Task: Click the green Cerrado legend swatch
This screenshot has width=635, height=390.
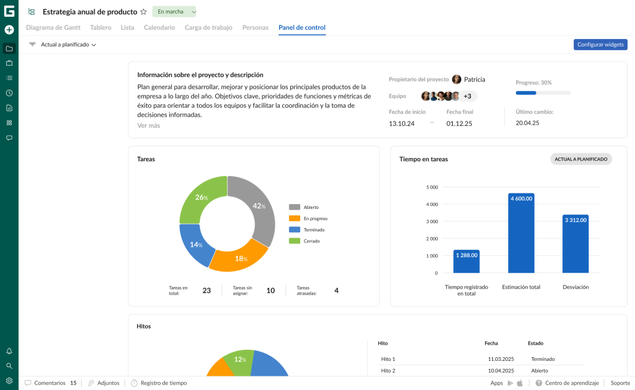Action: [x=295, y=241]
